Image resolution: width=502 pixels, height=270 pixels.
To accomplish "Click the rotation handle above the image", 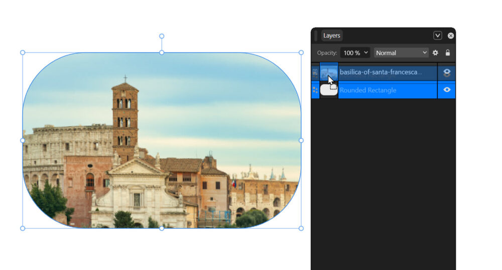I will [162, 36].
